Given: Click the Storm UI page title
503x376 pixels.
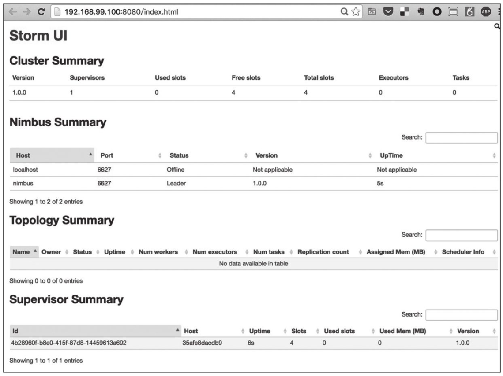Looking at the screenshot, I should (38, 35).
